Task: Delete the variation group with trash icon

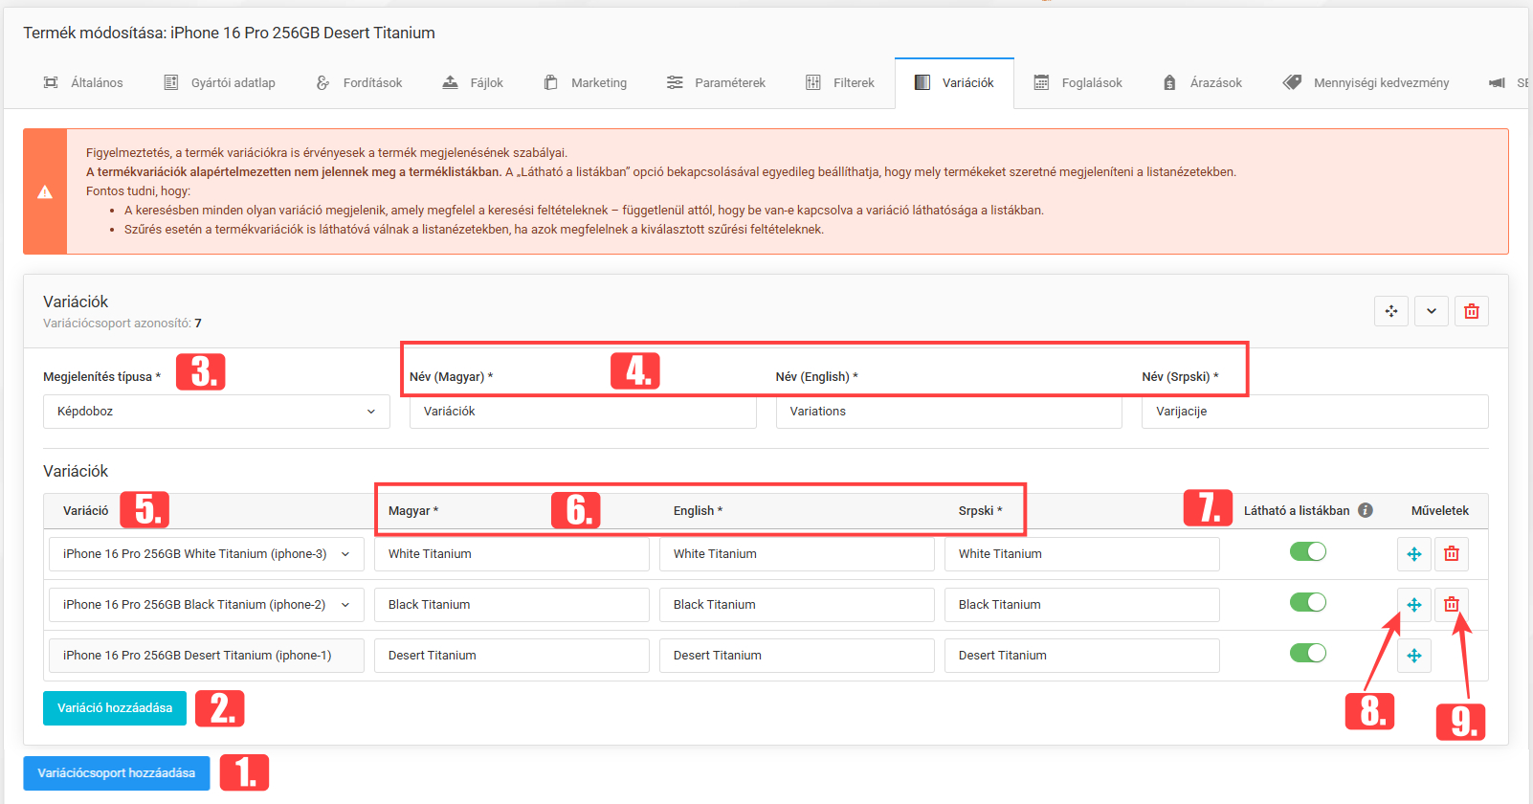Action: click(1472, 311)
